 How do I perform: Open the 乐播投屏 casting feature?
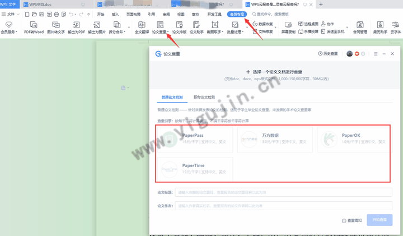(x=308, y=31)
